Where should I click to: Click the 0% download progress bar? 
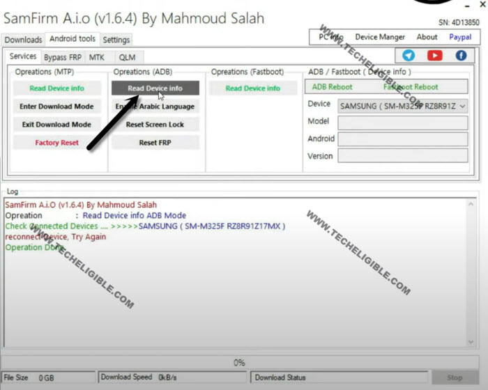coord(239,363)
